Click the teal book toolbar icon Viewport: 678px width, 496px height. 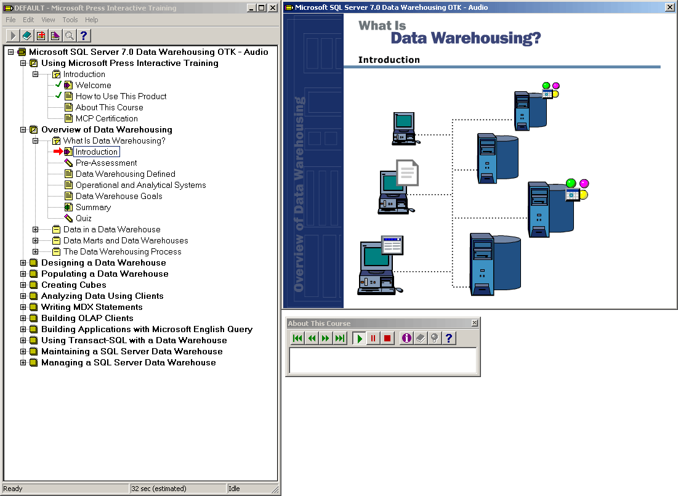pyautogui.click(x=27, y=36)
